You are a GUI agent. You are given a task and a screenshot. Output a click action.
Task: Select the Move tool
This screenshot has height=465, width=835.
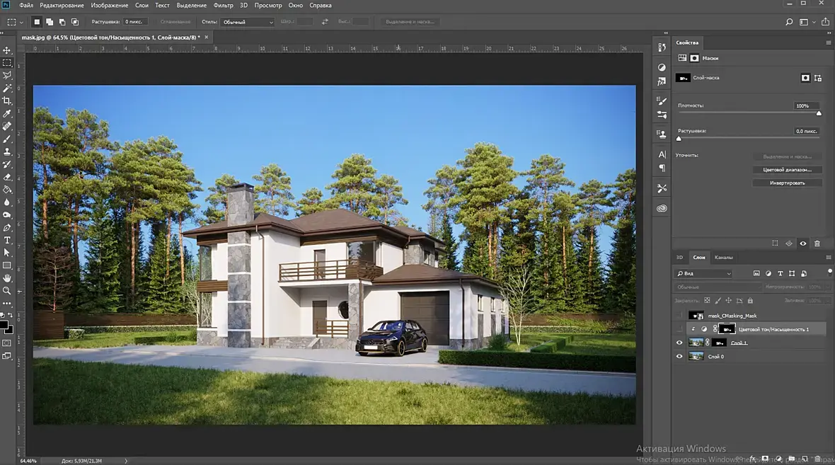click(x=7, y=50)
